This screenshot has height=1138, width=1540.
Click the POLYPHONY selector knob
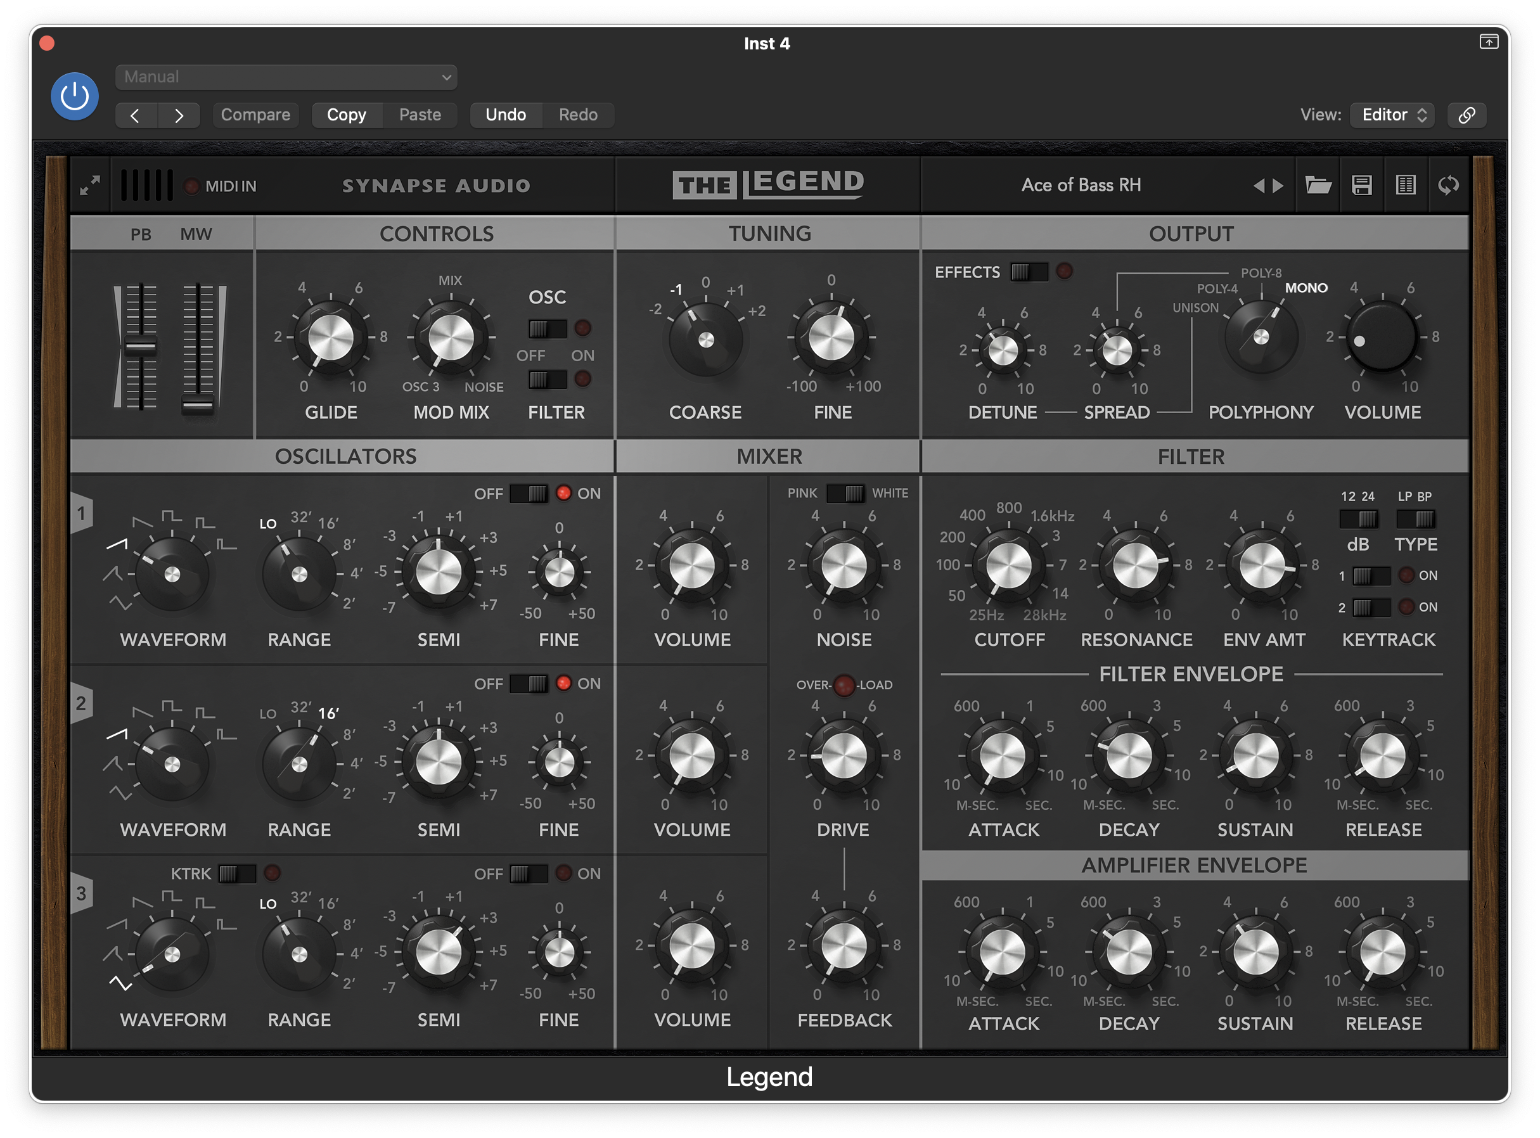click(1261, 337)
